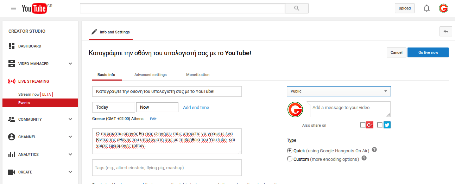This screenshot has width=455, height=184.
Task: Click into the Tags input field
Action: [167, 168]
